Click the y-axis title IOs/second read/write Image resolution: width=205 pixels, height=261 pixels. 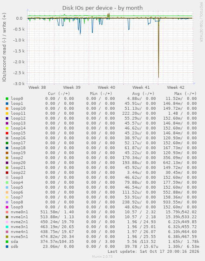click(x=4, y=47)
